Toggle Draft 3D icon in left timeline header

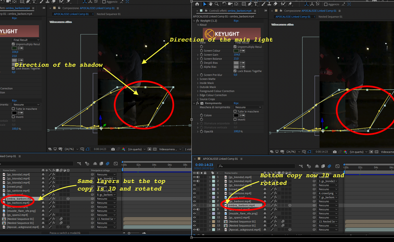click(x=87, y=164)
